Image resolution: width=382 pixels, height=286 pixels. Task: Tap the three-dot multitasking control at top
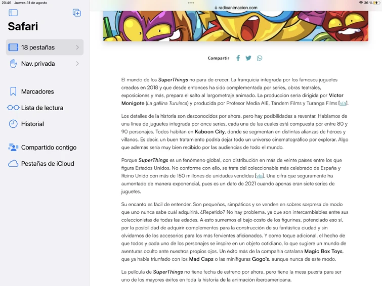[x=191, y=3]
